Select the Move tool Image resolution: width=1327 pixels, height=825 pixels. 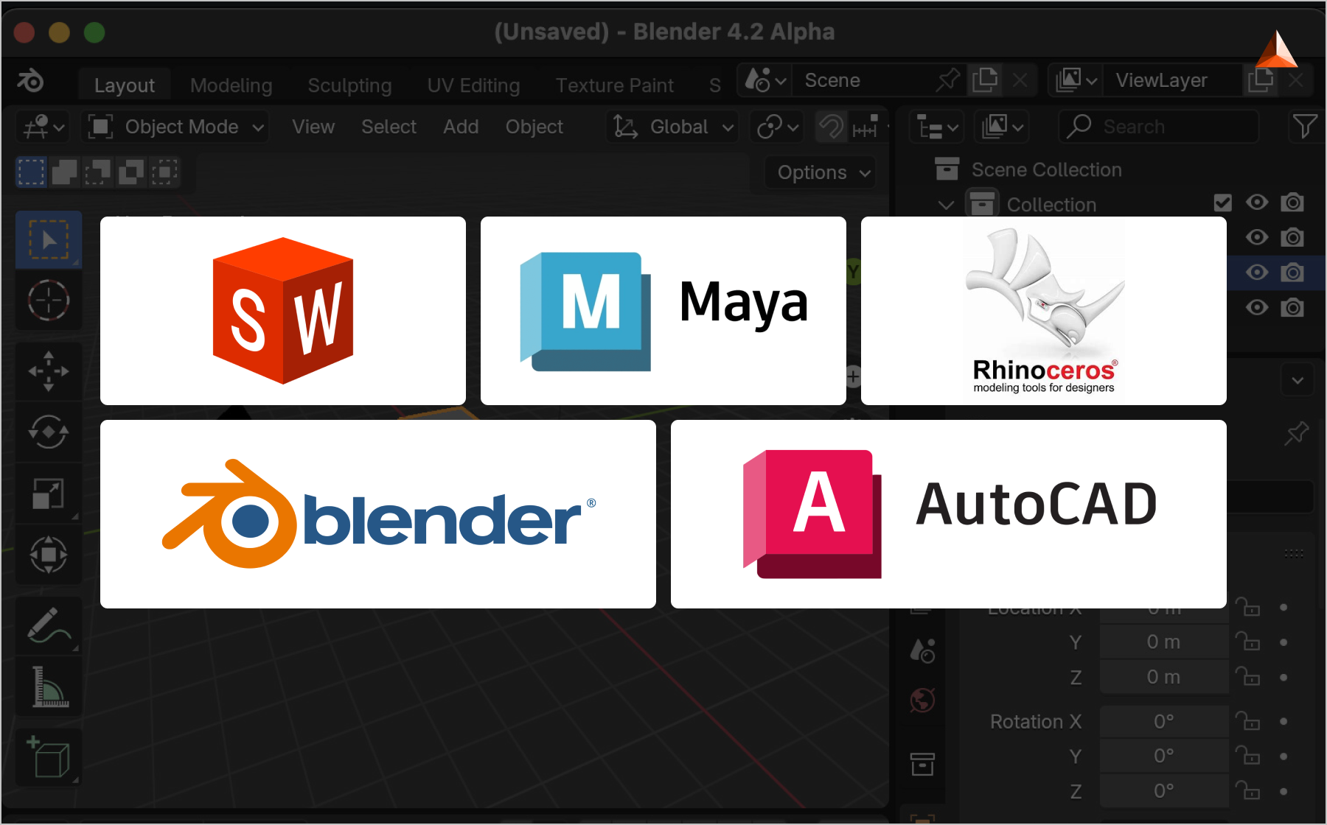(48, 371)
